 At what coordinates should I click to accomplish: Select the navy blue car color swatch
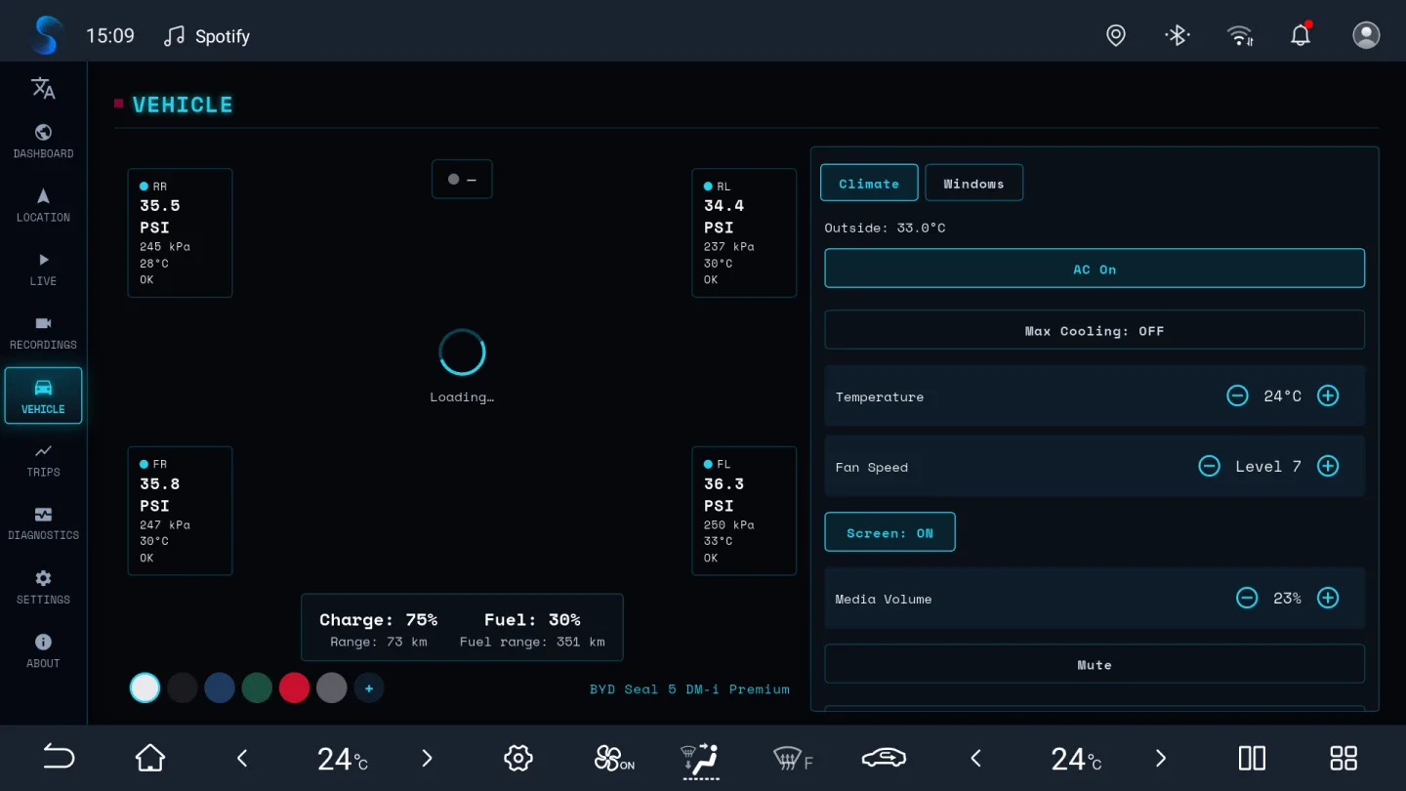point(220,687)
